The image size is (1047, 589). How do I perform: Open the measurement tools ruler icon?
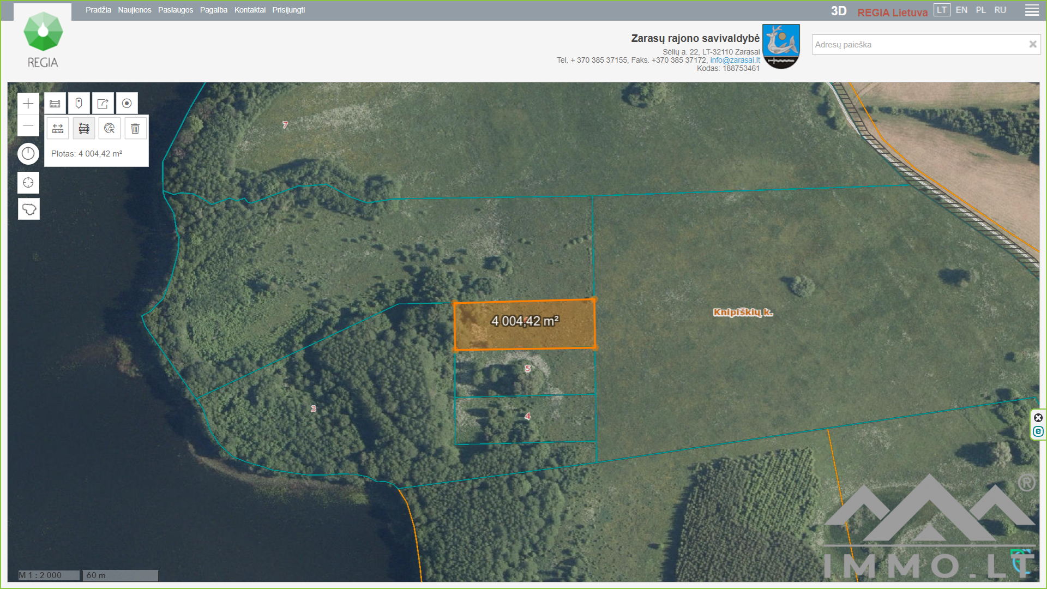(x=55, y=103)
